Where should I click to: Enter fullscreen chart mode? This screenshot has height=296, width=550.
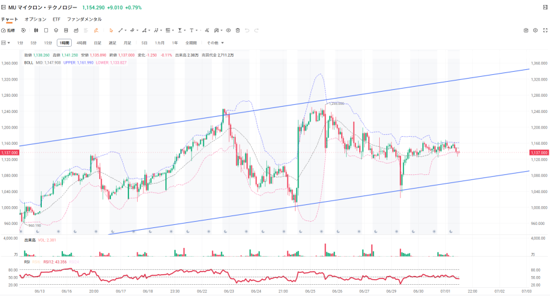pyautogui.click(x=545, y=31)
